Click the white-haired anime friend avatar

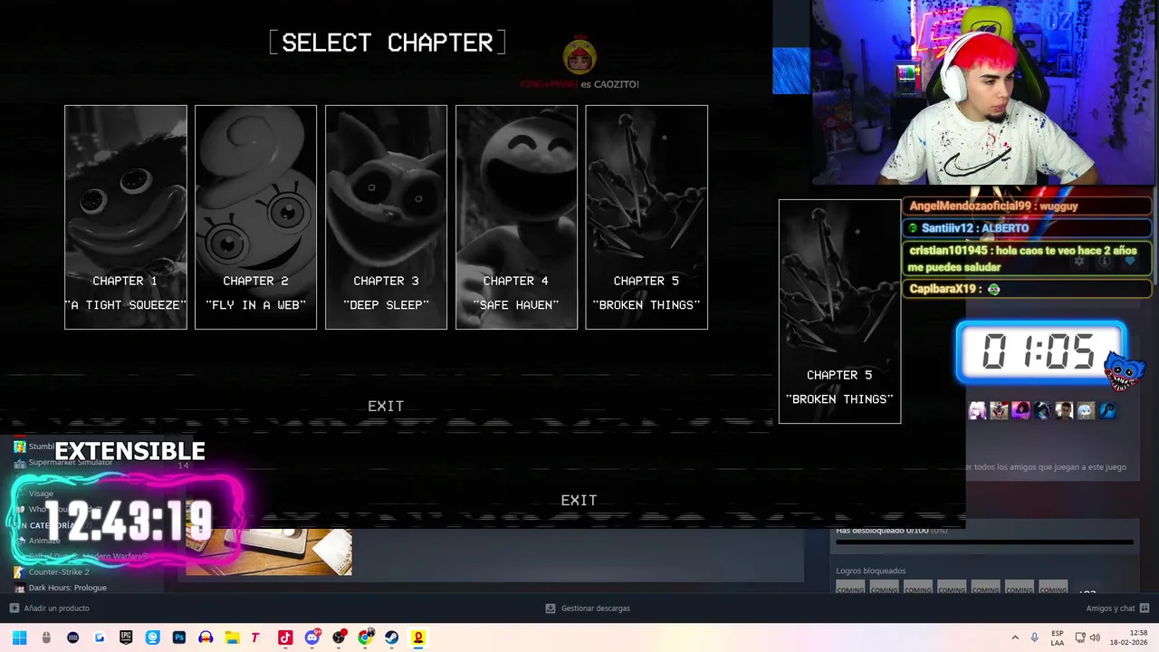point(977,411)
